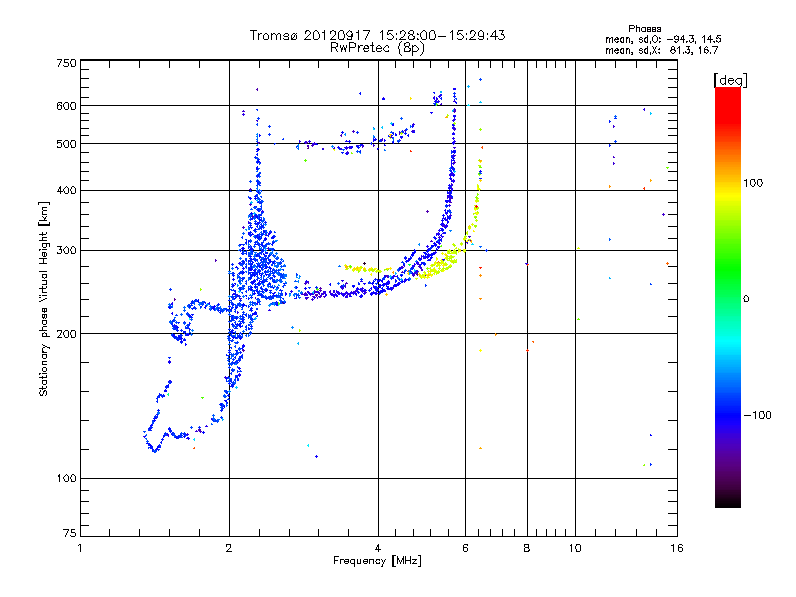The image size is (796, 597).
Task: Click the x-axis tick label "2"
Action: coord(229,548)
